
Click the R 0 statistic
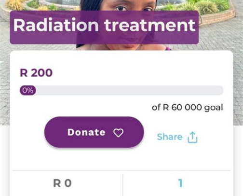coord(62,183)
